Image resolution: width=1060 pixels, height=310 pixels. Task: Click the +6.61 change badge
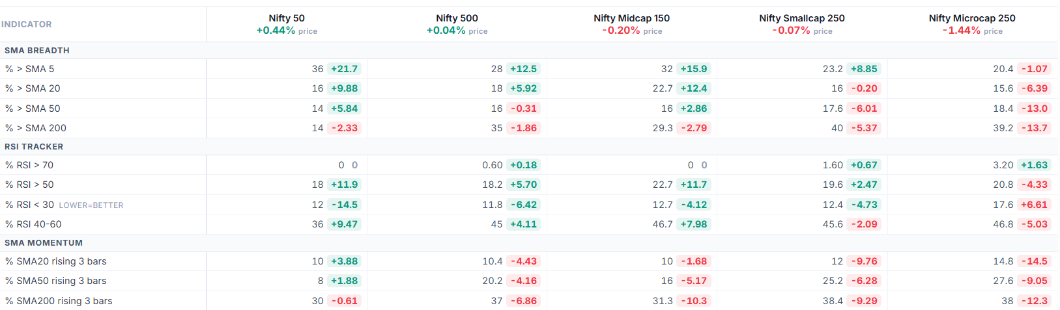1034,205
